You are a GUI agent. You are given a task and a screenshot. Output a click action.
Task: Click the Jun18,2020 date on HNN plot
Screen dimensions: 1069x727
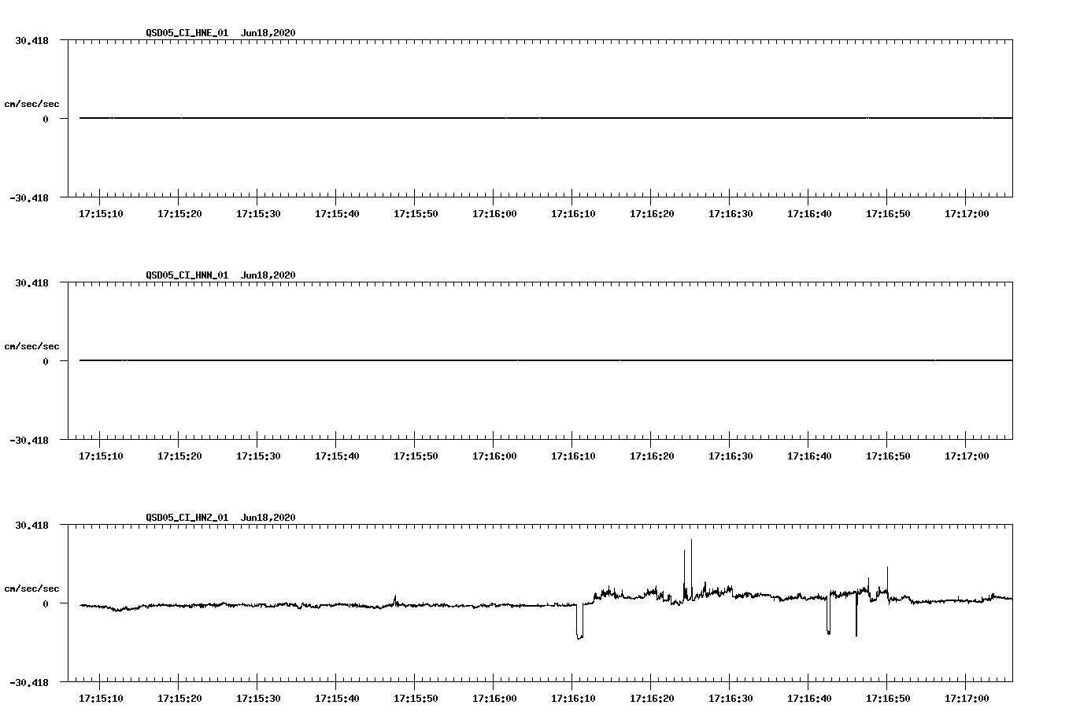[268, 275]
